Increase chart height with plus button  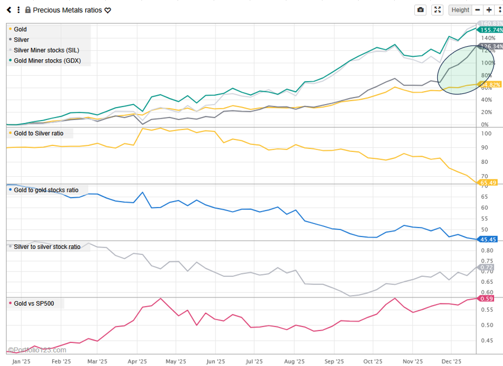click(x=489, y=10)
